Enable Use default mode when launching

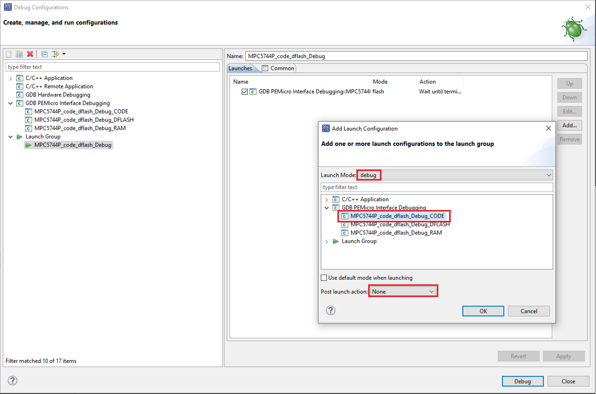point(324,278)
